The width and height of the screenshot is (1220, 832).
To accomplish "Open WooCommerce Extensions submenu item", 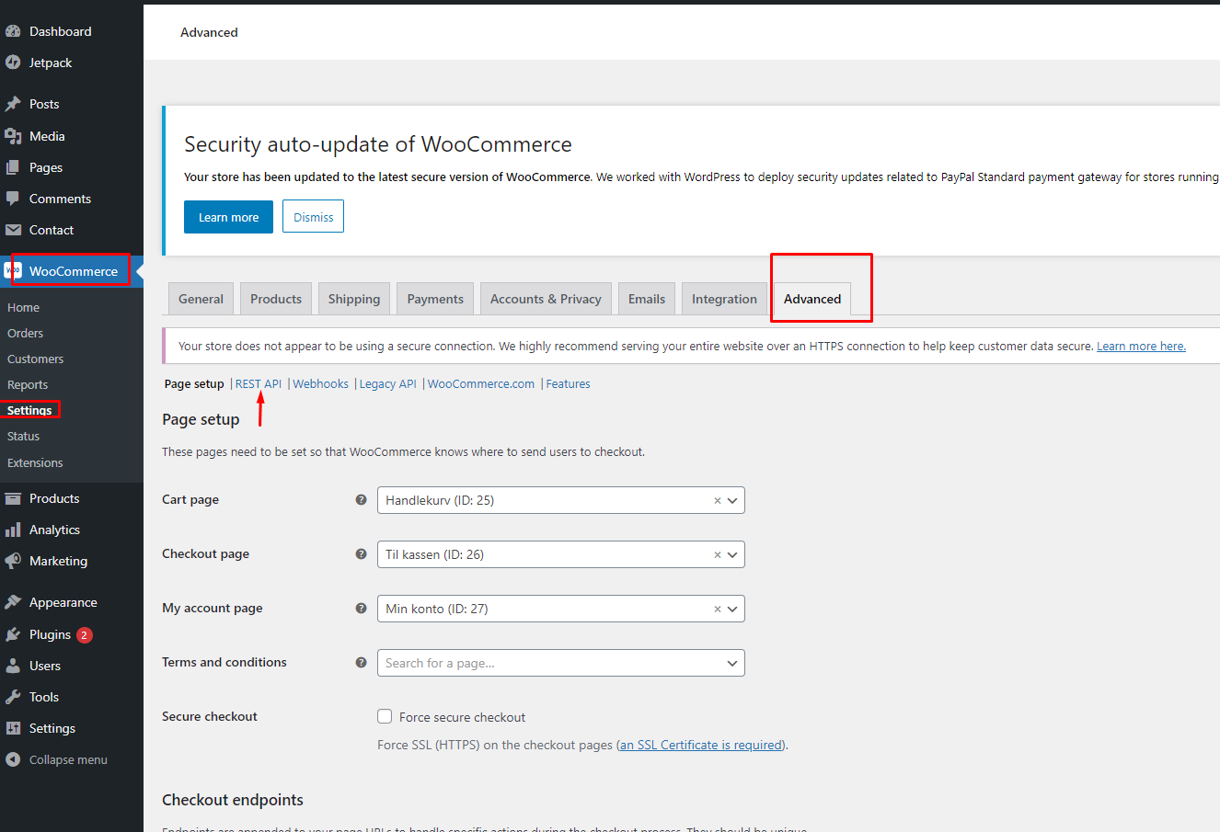I will point(35,463).
